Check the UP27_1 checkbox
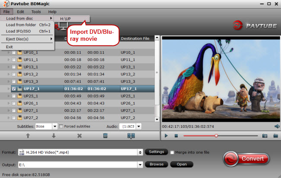281x178 pixels. point(14,110)
